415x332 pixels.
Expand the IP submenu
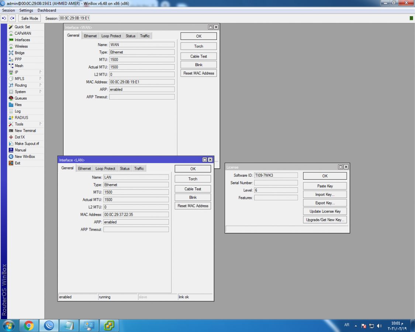click(16, 72)
